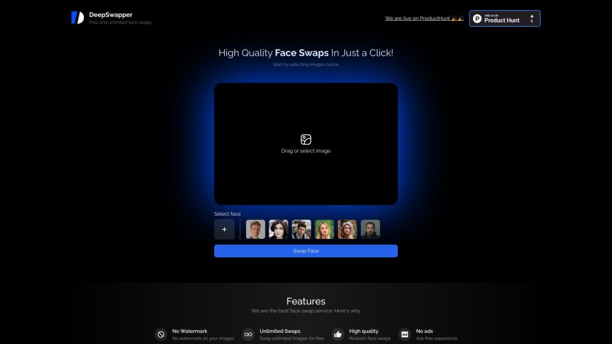Click 'Drag or select image' text

(306, 151)
